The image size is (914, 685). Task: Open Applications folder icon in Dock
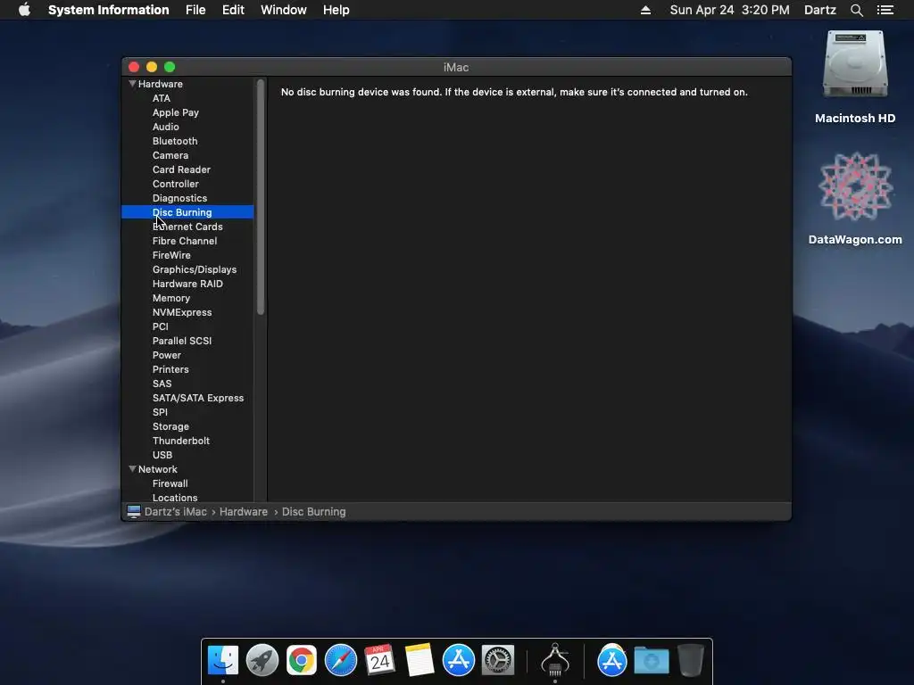click(612, 660)
